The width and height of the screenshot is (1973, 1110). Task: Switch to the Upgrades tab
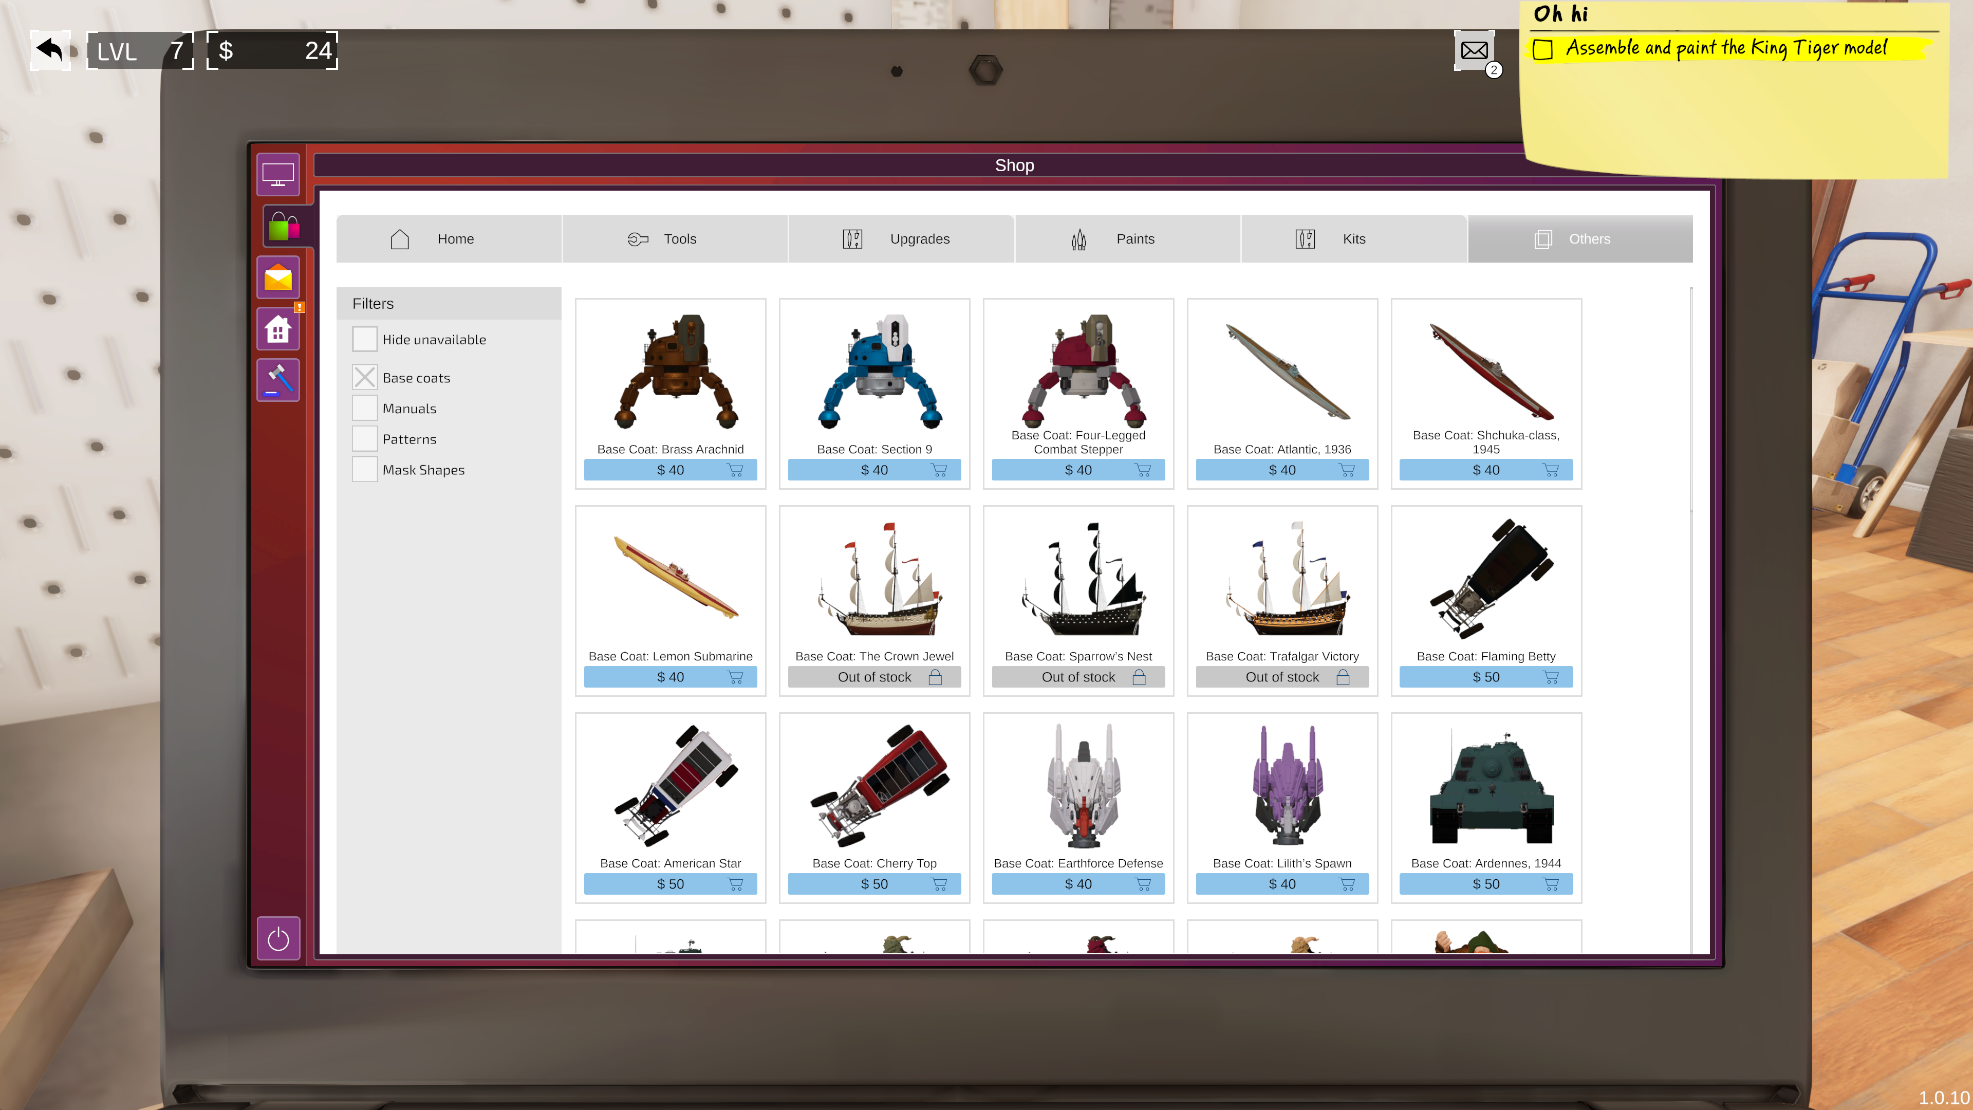click(902, 239)
